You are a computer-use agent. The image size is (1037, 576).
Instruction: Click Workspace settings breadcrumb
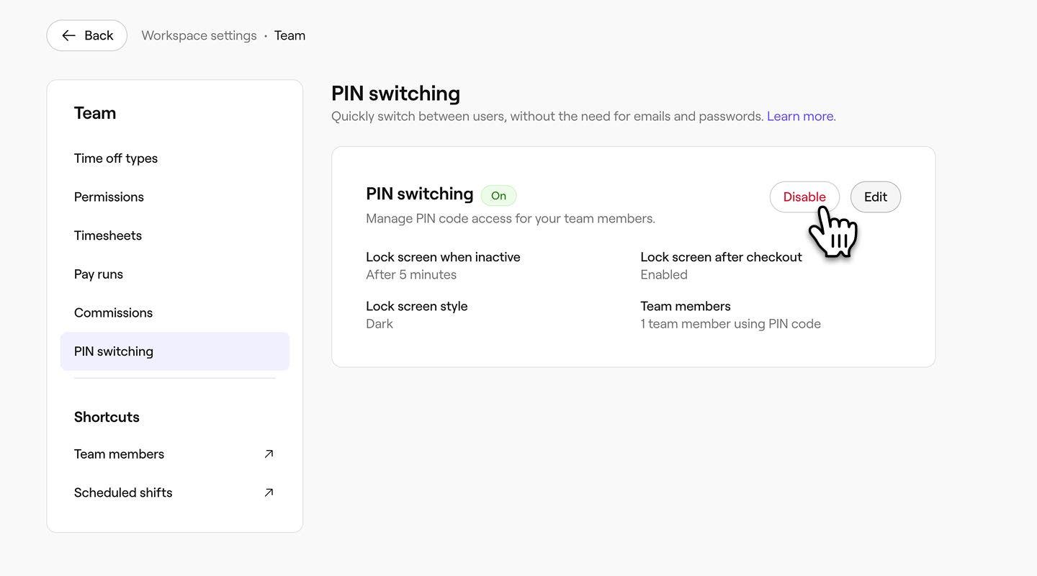click(x=199, y=36)
